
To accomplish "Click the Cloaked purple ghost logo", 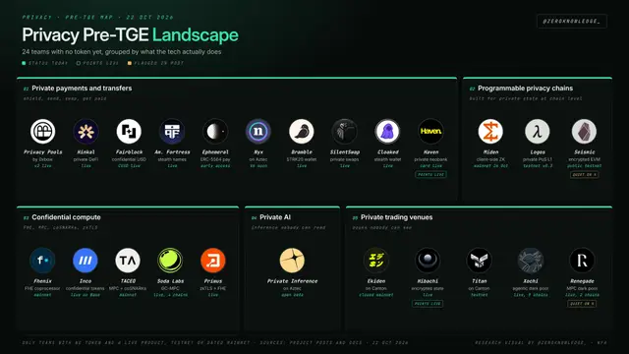I will tap(387, 131).
